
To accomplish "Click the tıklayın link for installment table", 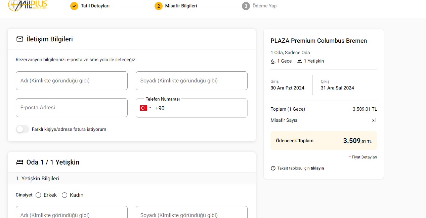I will click(x=317, y=168).
